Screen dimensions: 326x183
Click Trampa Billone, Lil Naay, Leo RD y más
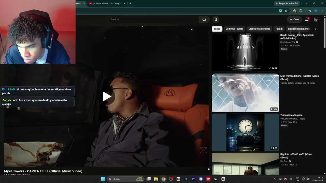point(298,83)
